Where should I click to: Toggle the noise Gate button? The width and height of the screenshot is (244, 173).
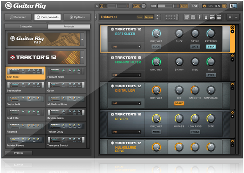[136, 6]
